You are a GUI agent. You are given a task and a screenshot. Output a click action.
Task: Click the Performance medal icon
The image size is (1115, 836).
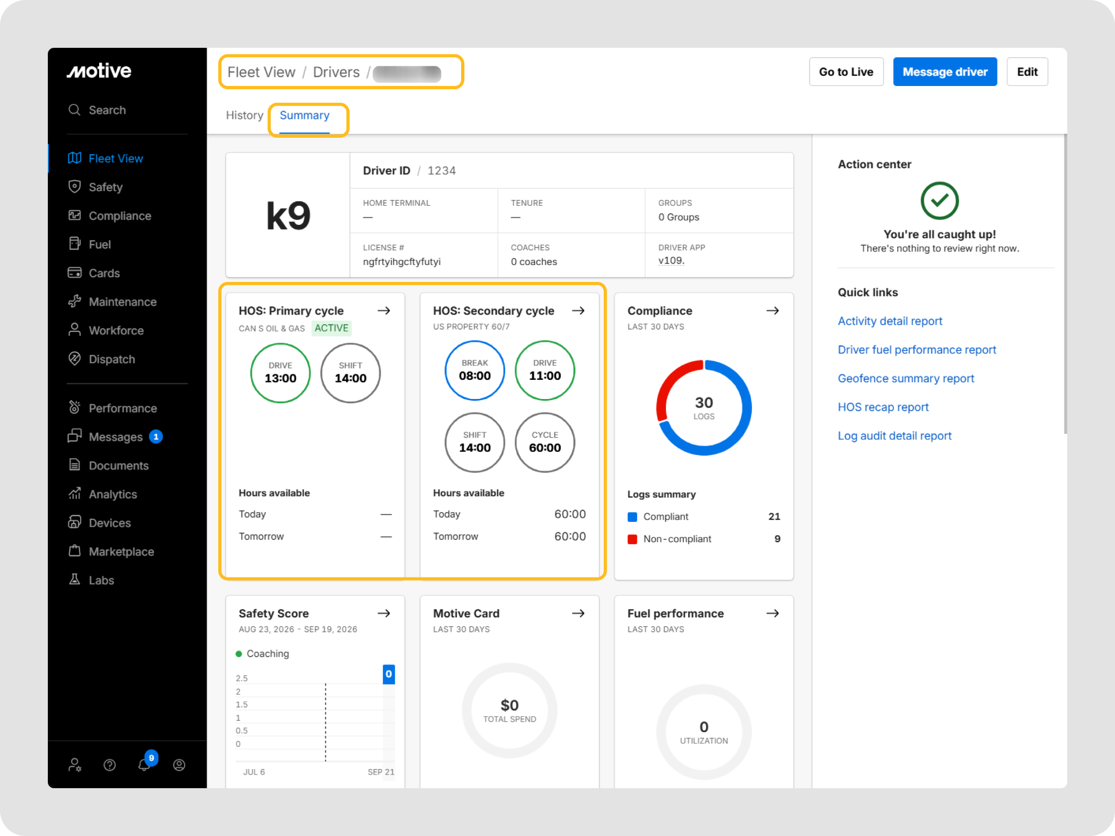click(x=75, y=408)
